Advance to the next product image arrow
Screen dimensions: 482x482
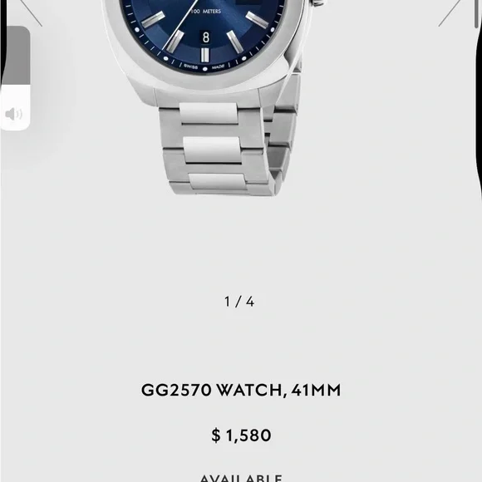coord(450,12)
